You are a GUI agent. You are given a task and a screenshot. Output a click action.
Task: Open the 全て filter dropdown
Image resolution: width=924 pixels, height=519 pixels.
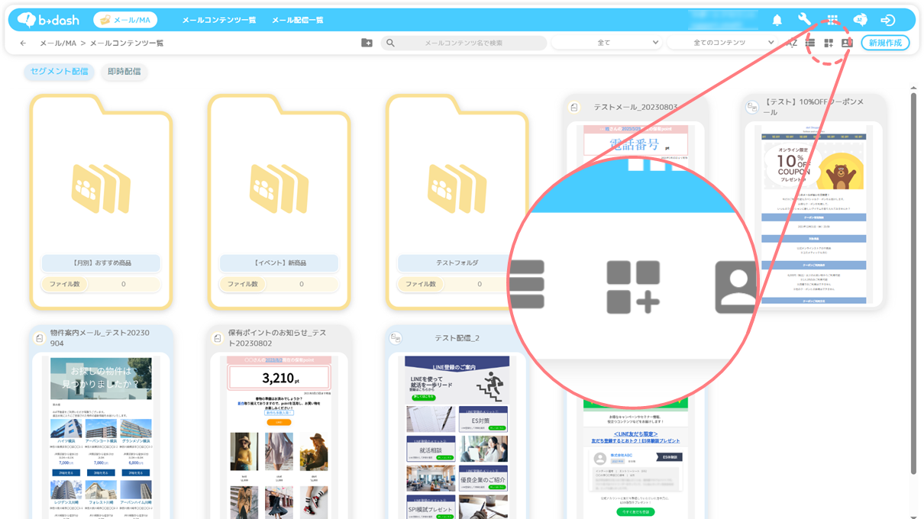[606, 43]
